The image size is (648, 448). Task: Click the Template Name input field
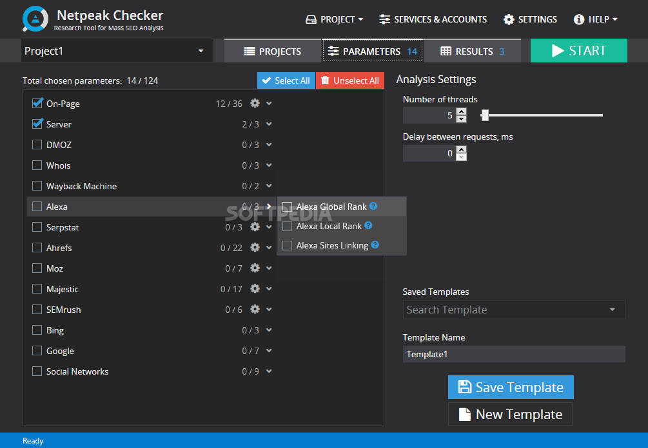(x=514, y=354)
